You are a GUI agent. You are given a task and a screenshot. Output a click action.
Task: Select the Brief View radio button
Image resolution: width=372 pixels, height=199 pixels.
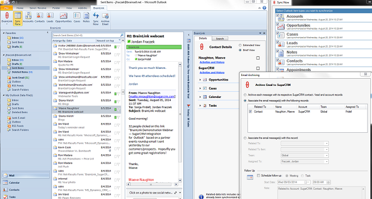240,50
